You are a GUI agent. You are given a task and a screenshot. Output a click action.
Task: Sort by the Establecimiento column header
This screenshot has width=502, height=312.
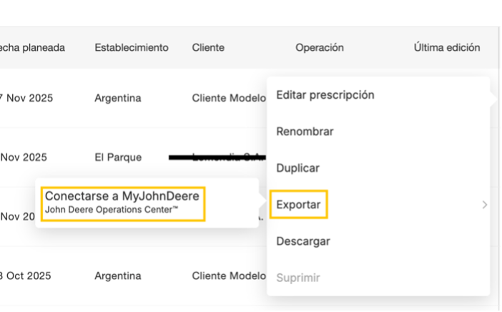coord(132,48)
